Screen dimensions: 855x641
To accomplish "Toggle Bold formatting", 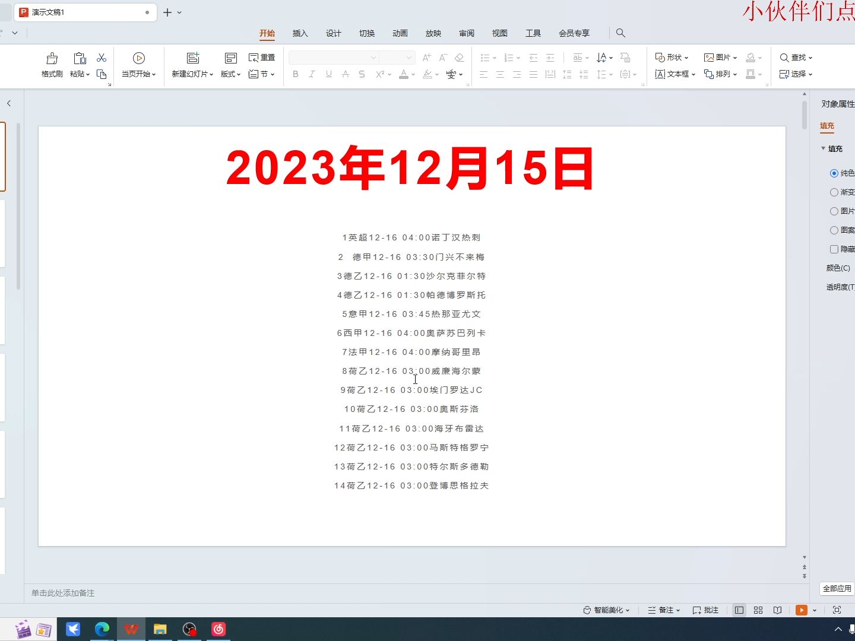I will pos(296,74).
